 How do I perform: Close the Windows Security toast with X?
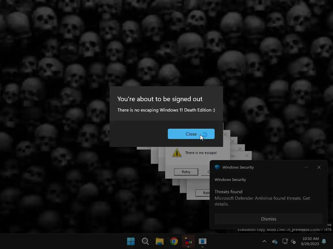319,167
